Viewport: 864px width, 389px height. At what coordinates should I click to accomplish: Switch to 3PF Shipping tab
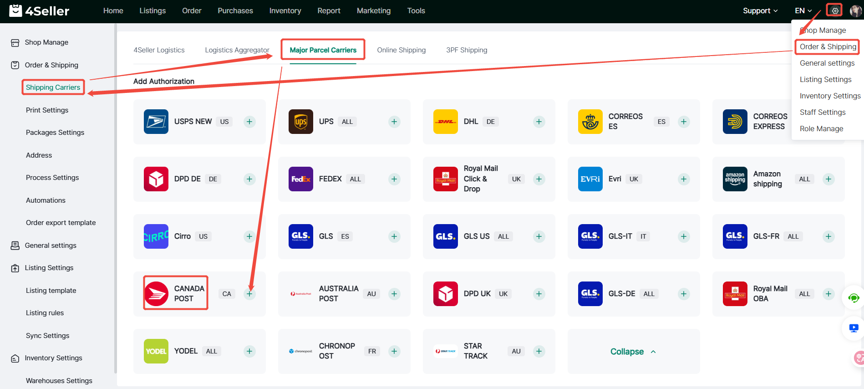467,50
